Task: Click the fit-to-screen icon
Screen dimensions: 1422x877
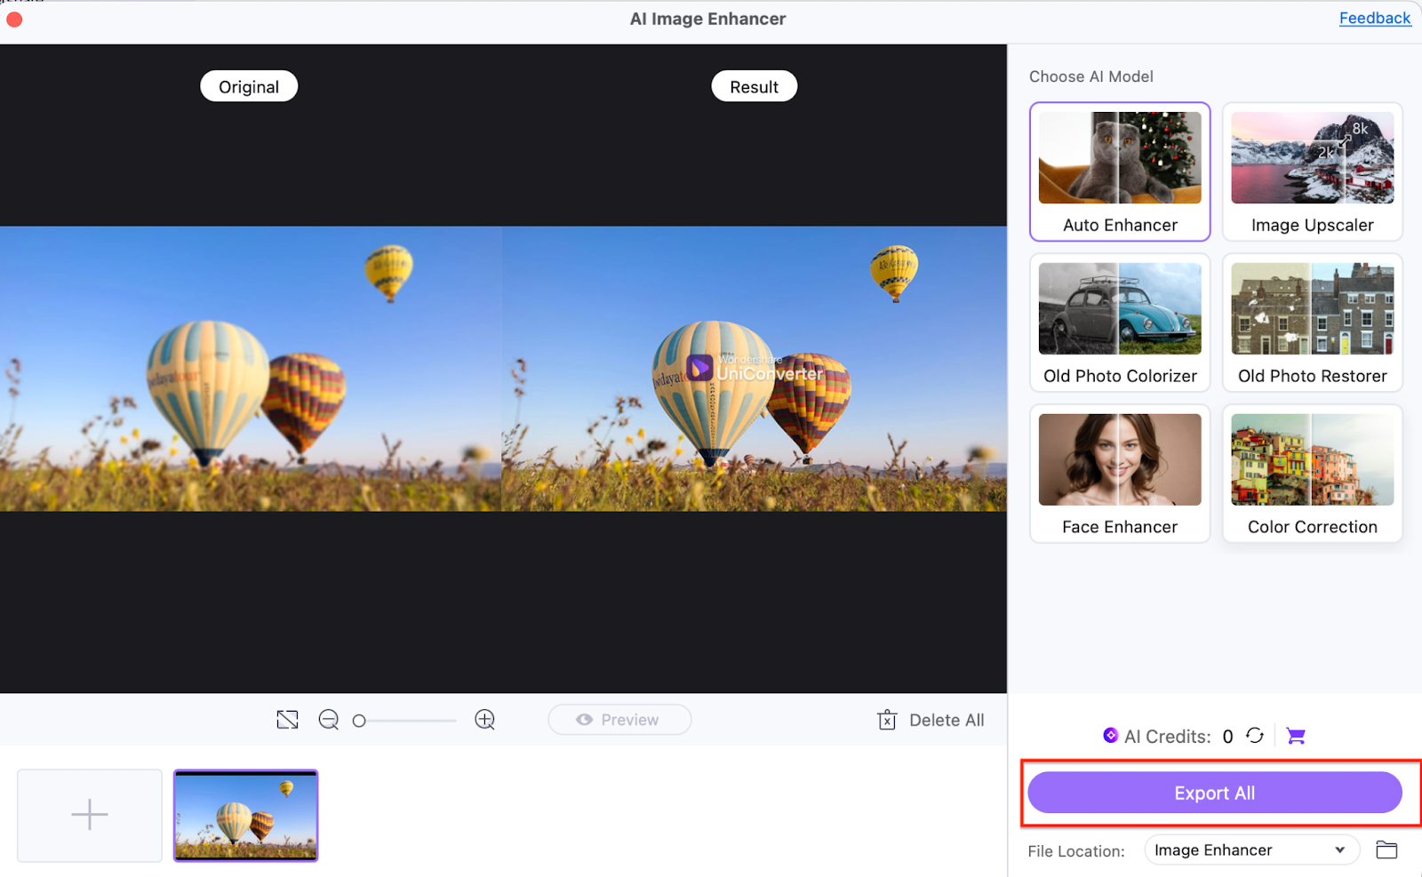Action: click(x=287, y=720)
